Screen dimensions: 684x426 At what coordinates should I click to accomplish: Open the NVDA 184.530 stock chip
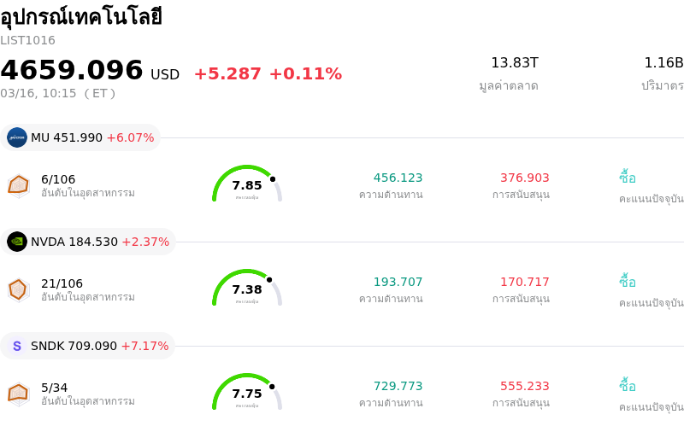pos(89,242)
